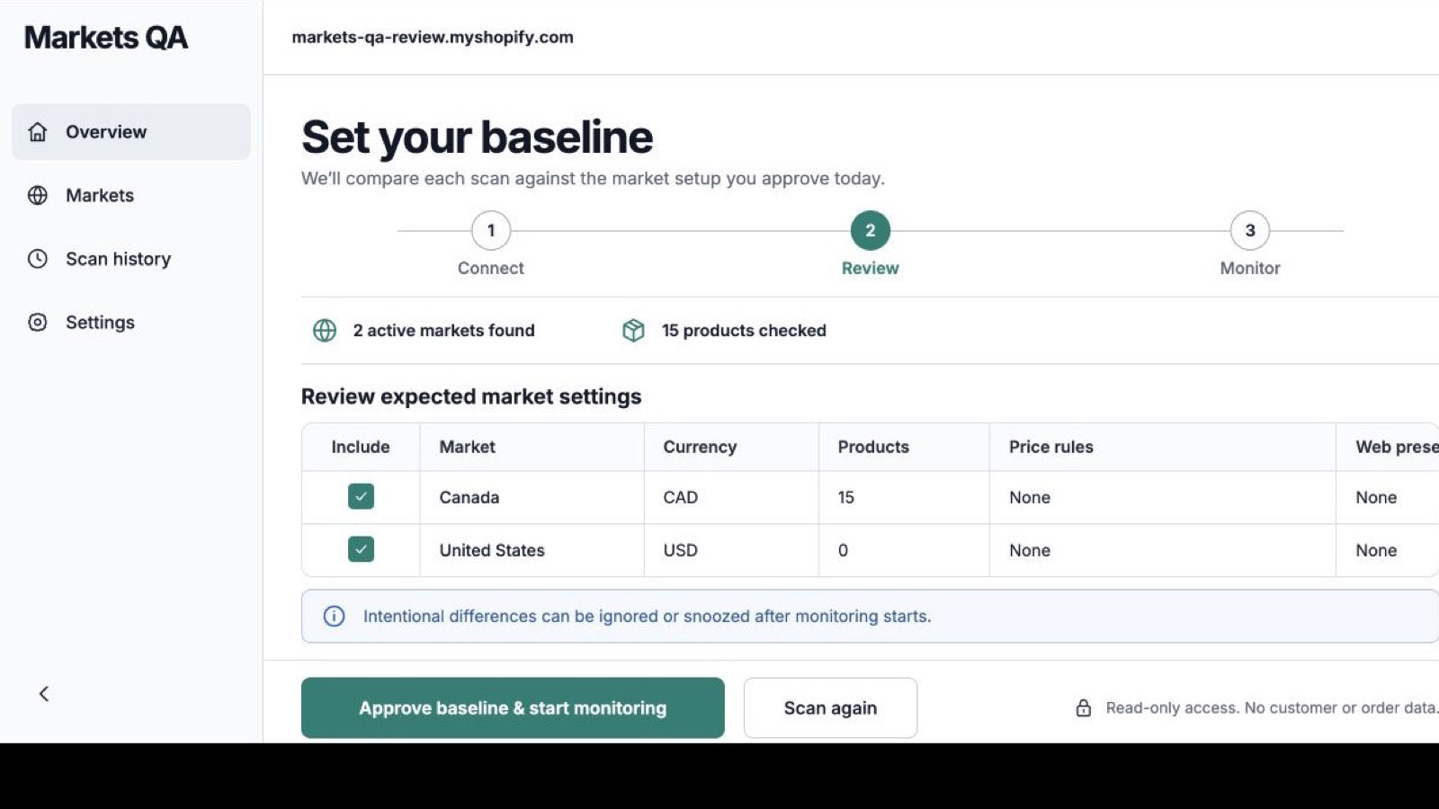Click the Read-only access note text

click(1272, 708)
